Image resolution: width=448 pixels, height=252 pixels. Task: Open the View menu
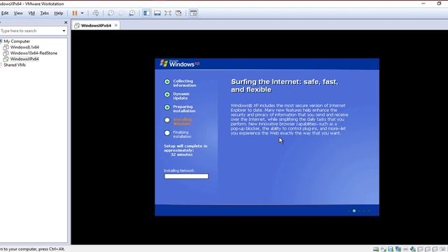click(x=18, y=13)
